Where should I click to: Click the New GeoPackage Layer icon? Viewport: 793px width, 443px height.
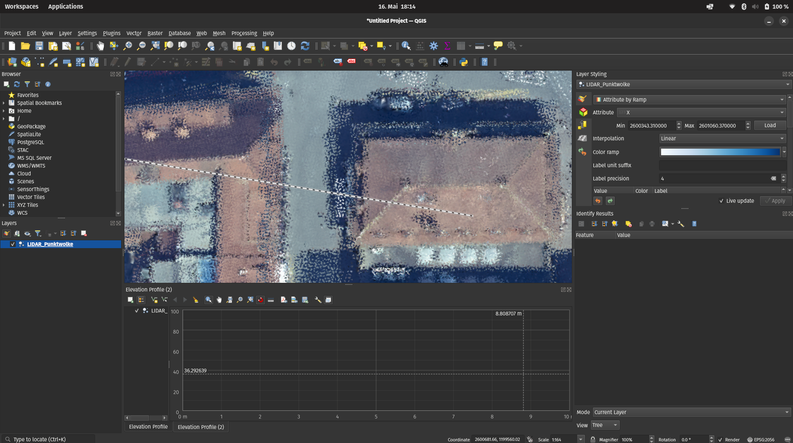[x=26, y=62]
